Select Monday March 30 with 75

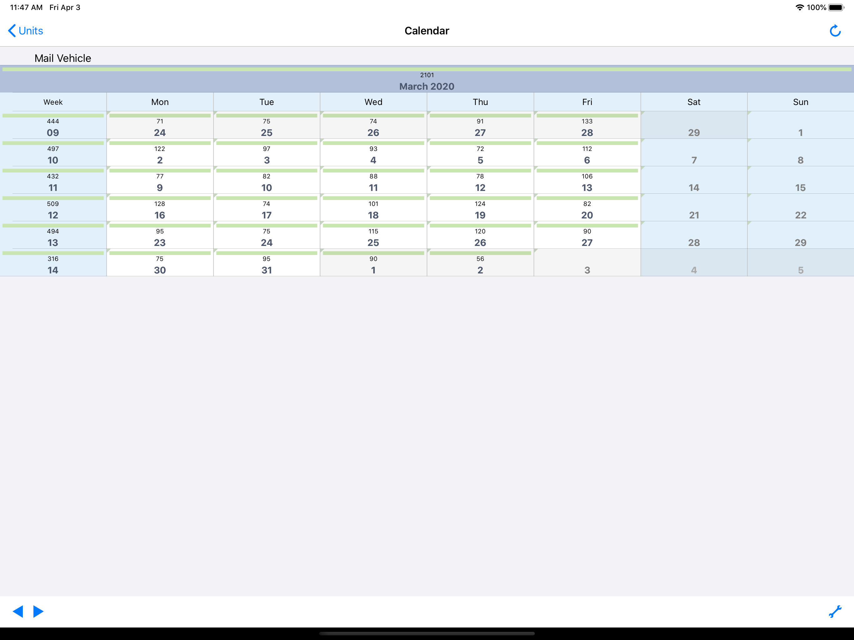[160, 262]
